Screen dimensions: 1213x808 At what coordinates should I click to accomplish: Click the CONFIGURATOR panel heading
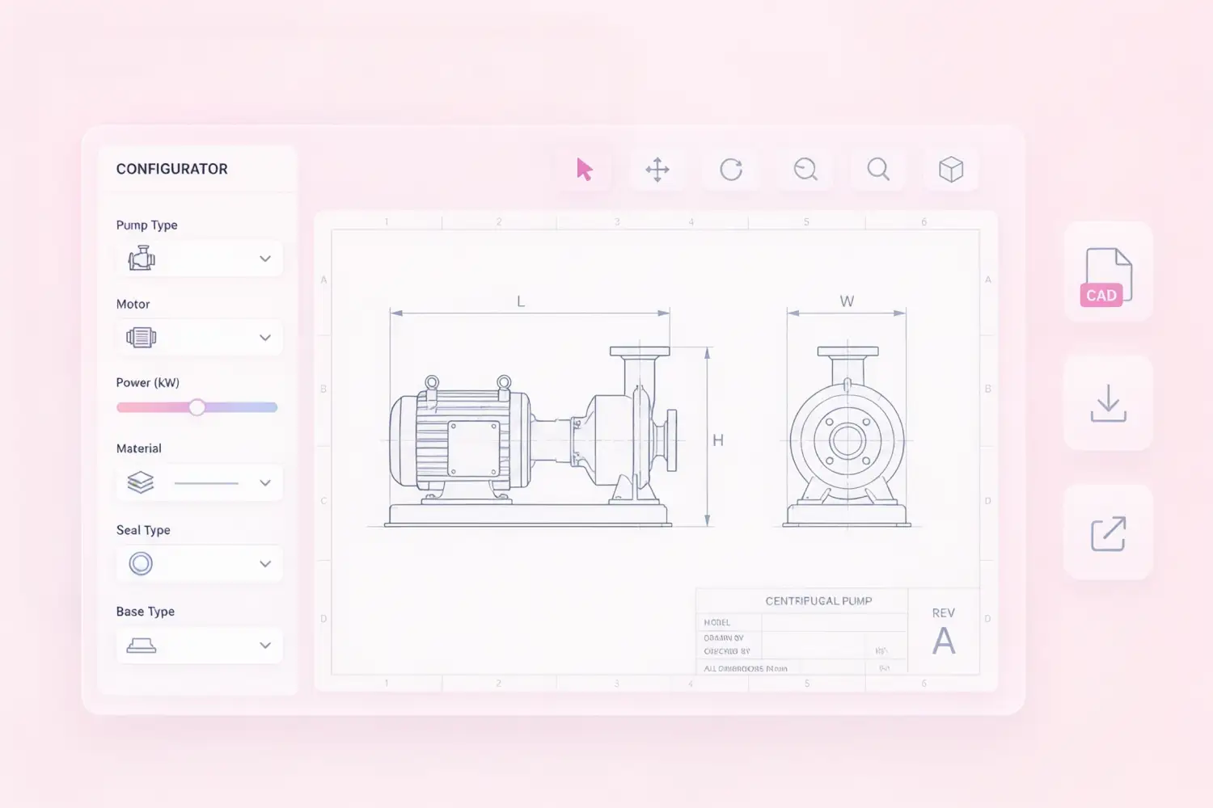172,169
